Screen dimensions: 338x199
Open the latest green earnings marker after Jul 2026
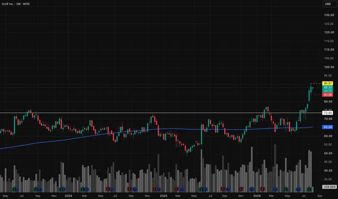(309, 189)
